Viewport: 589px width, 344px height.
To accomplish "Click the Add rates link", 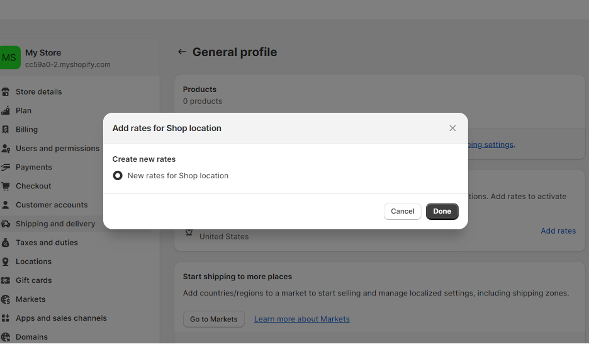I will pos(558,231).
